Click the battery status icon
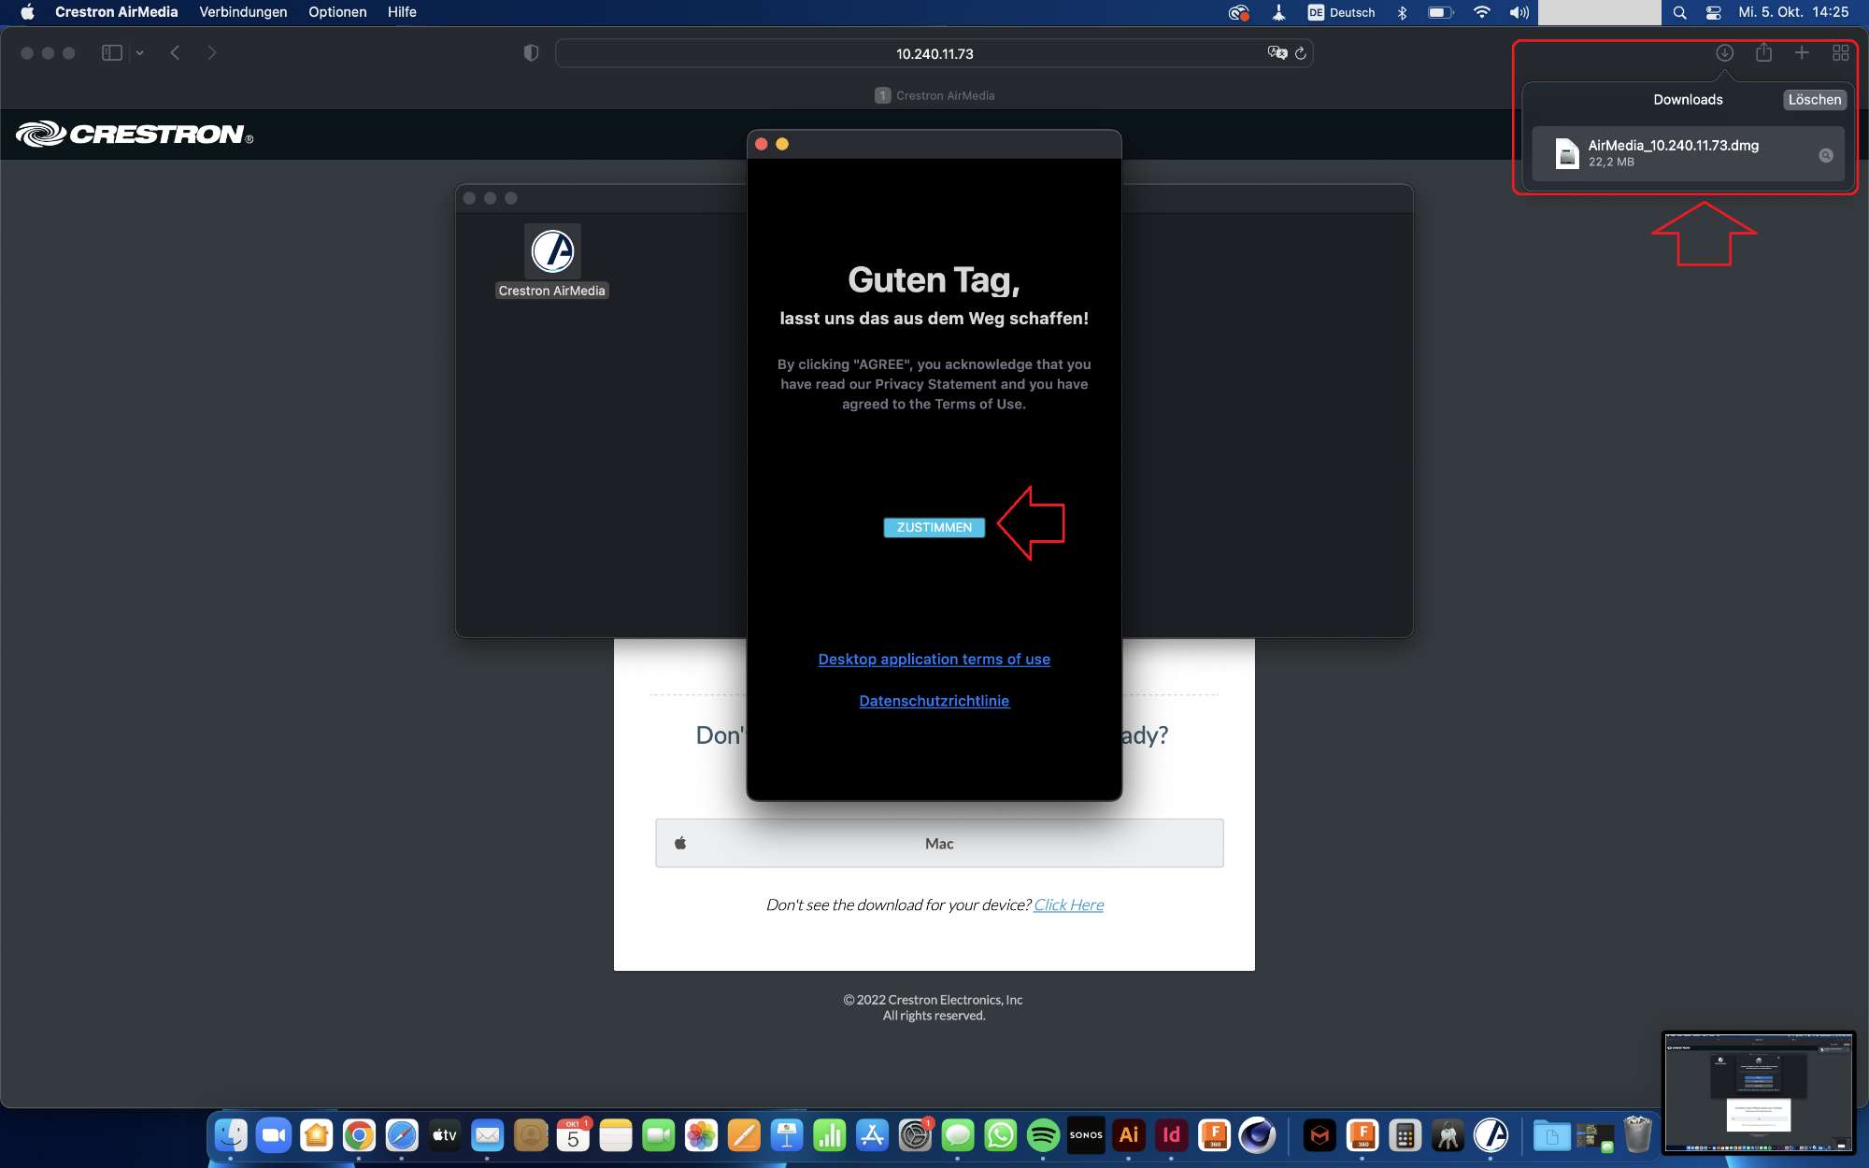This screenshot has width=1869, height=1168. pyautogui.click(x=1440, y=12)
